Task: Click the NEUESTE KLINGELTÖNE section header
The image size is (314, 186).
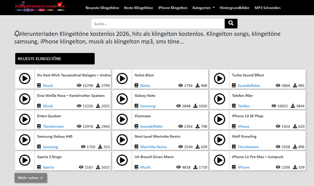Action: pyautogui.click(x=55, y=59)
